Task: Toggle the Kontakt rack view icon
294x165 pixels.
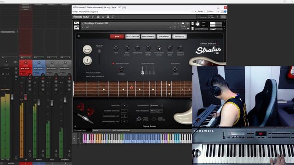Action: coord(108,17)
